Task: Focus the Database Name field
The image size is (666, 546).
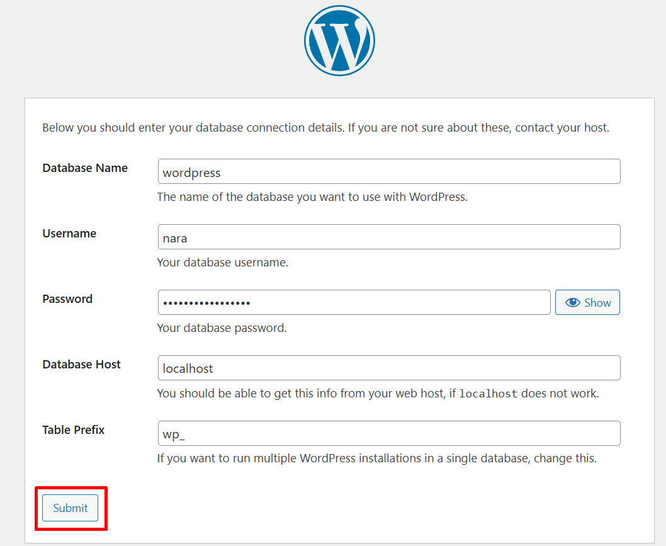Action: 389,172
